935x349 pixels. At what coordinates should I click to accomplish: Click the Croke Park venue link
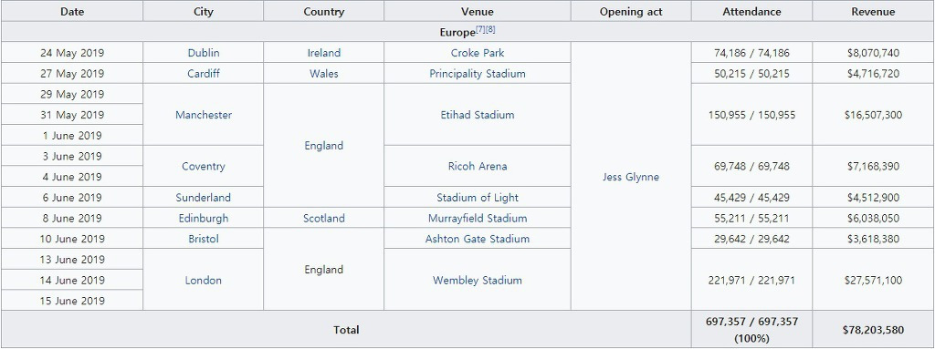477,53
